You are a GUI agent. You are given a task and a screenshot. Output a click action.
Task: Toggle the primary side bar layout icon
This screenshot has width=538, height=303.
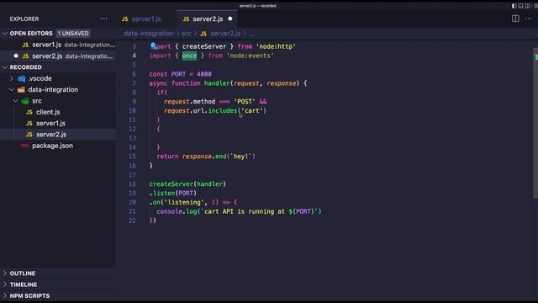(x=514, y=6)
